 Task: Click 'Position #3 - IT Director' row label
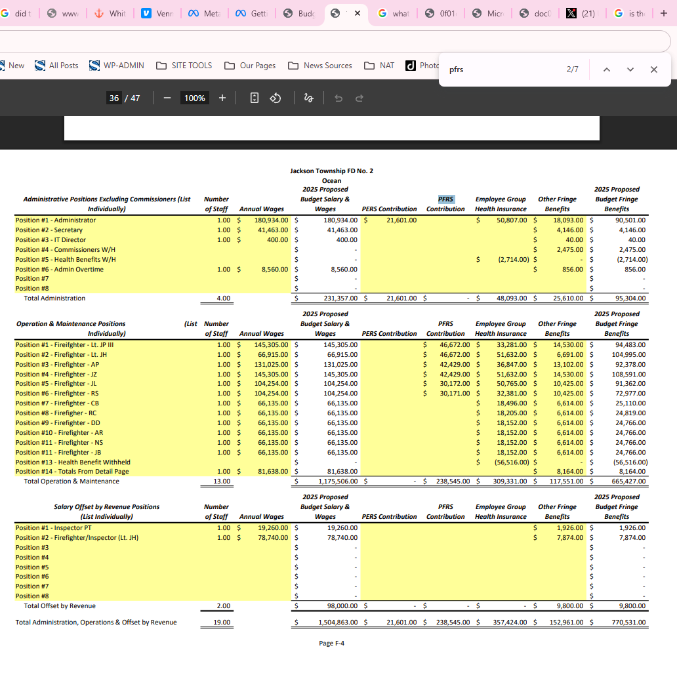51,239
